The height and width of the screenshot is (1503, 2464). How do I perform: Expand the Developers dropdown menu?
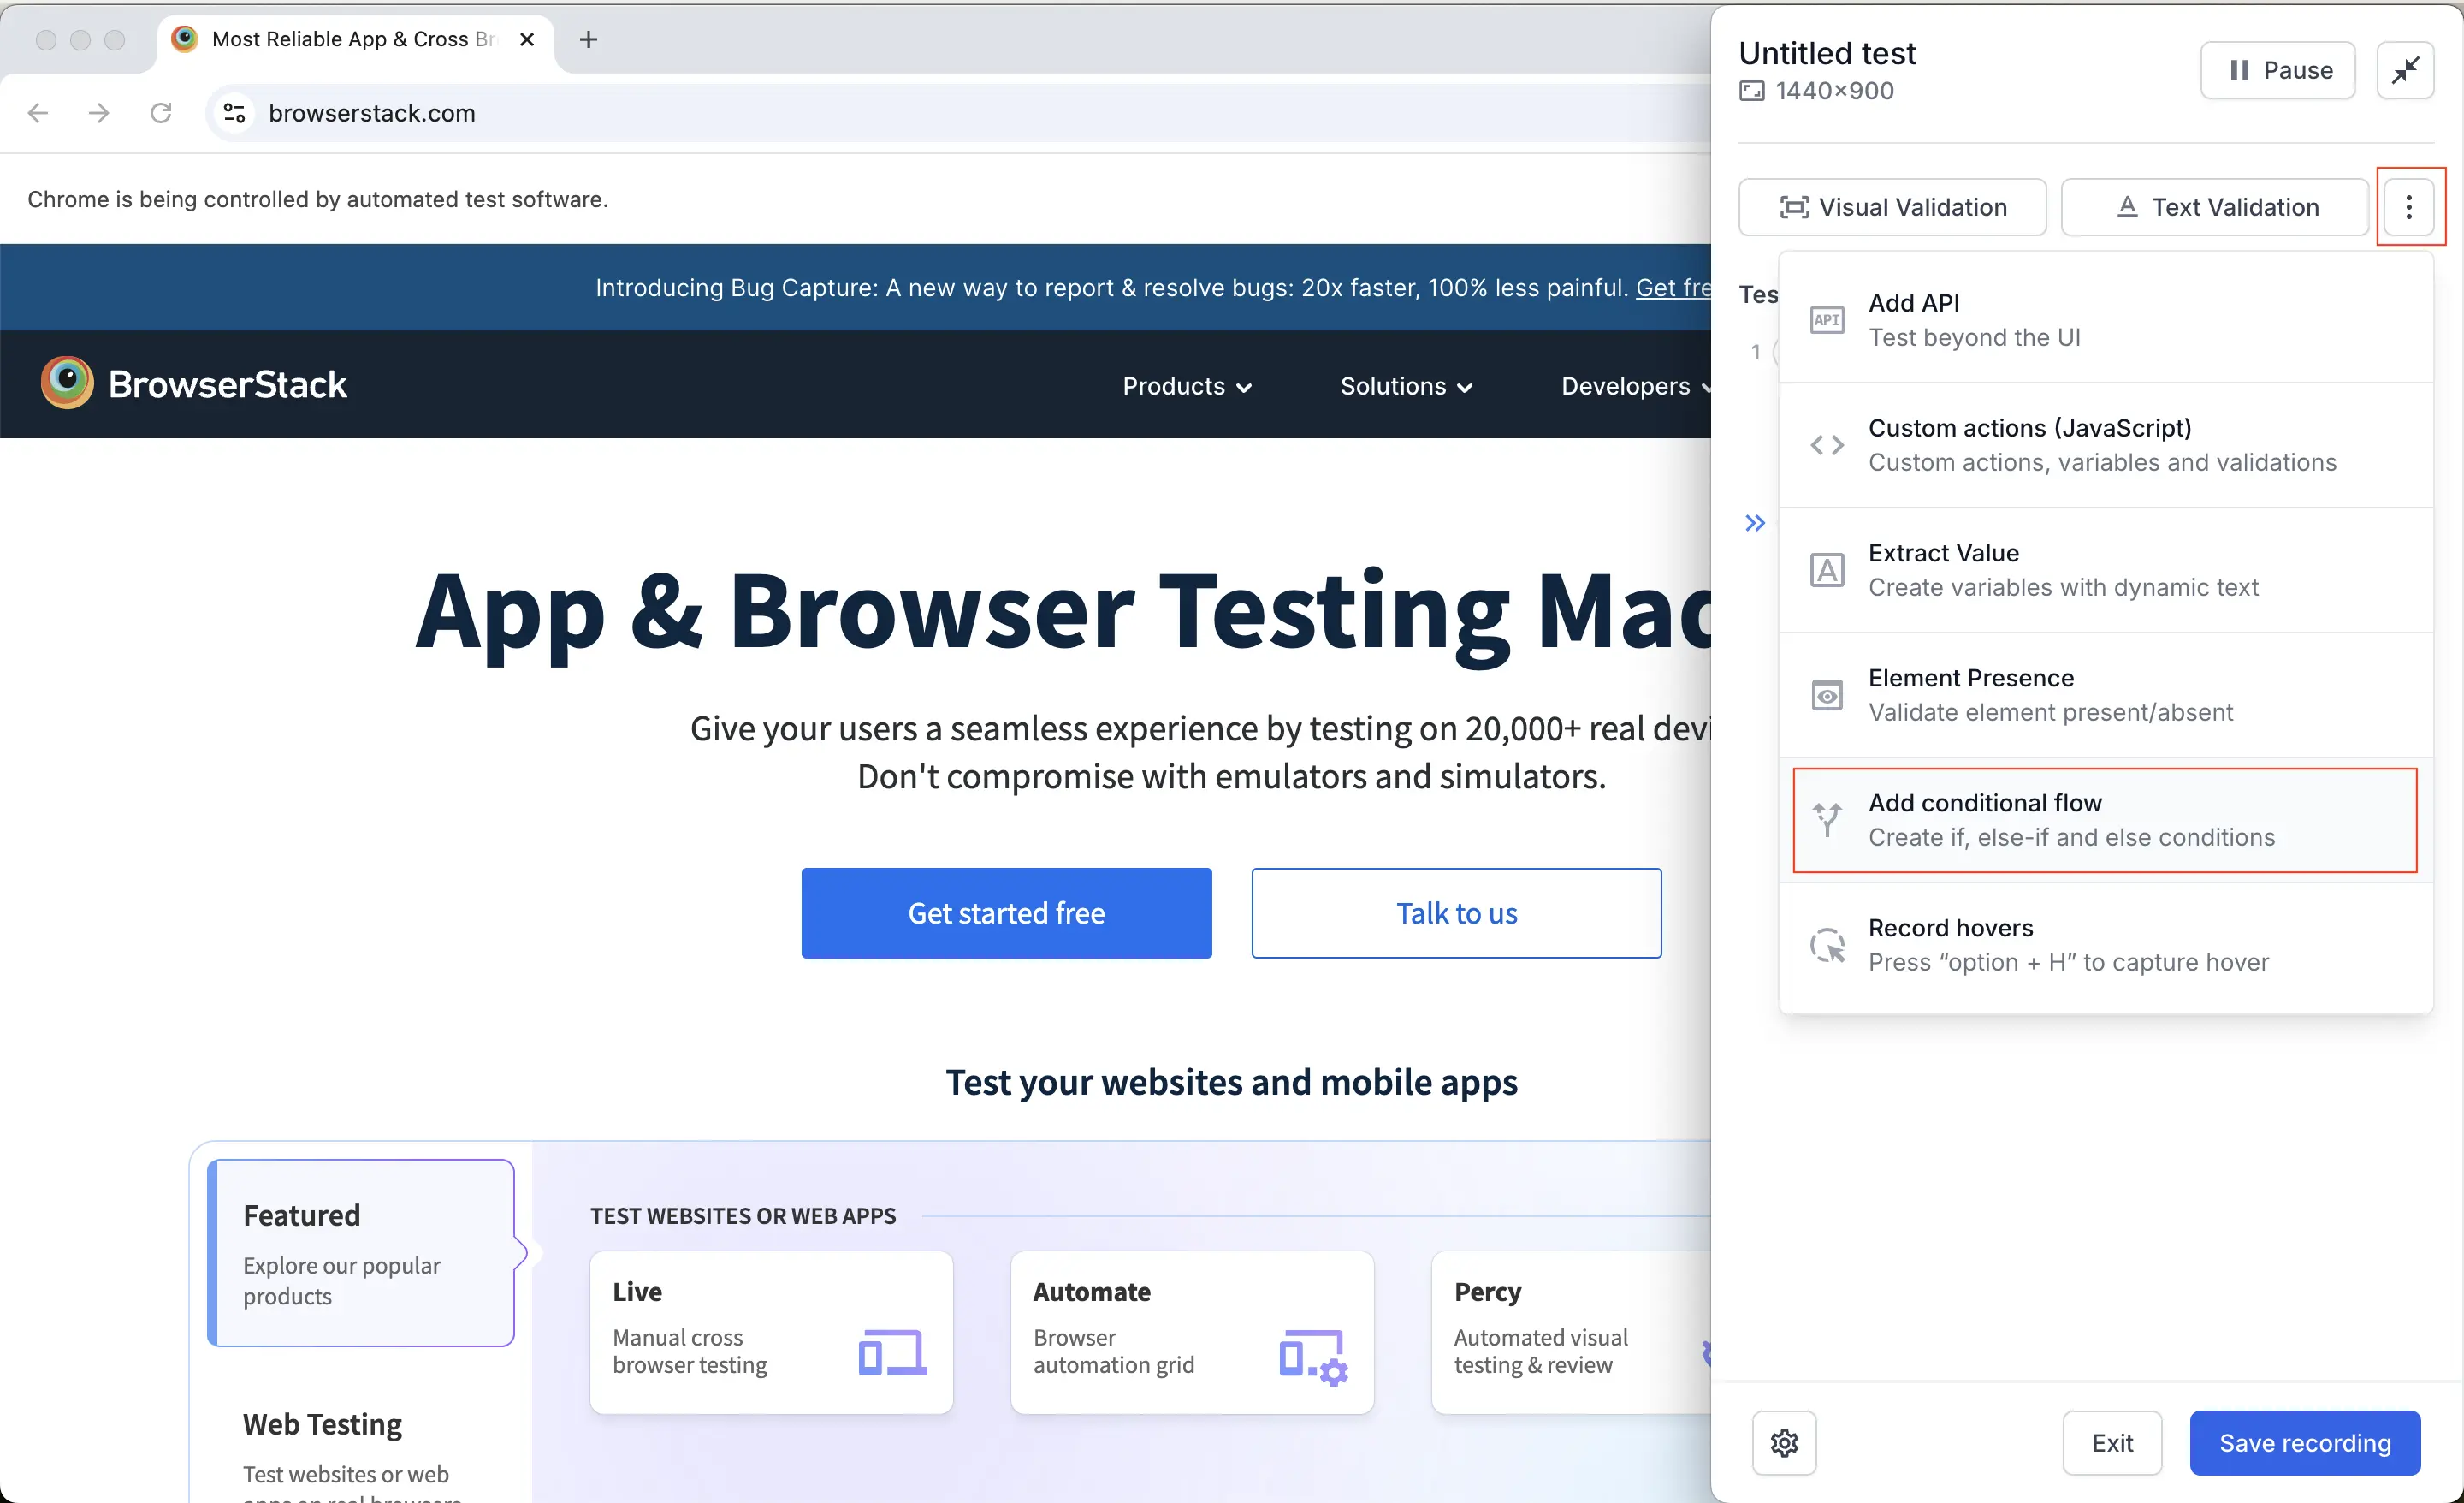[x=1635, y=386]
